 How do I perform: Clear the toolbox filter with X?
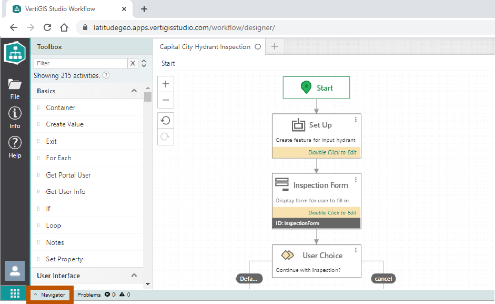click(x=133, y=63)
